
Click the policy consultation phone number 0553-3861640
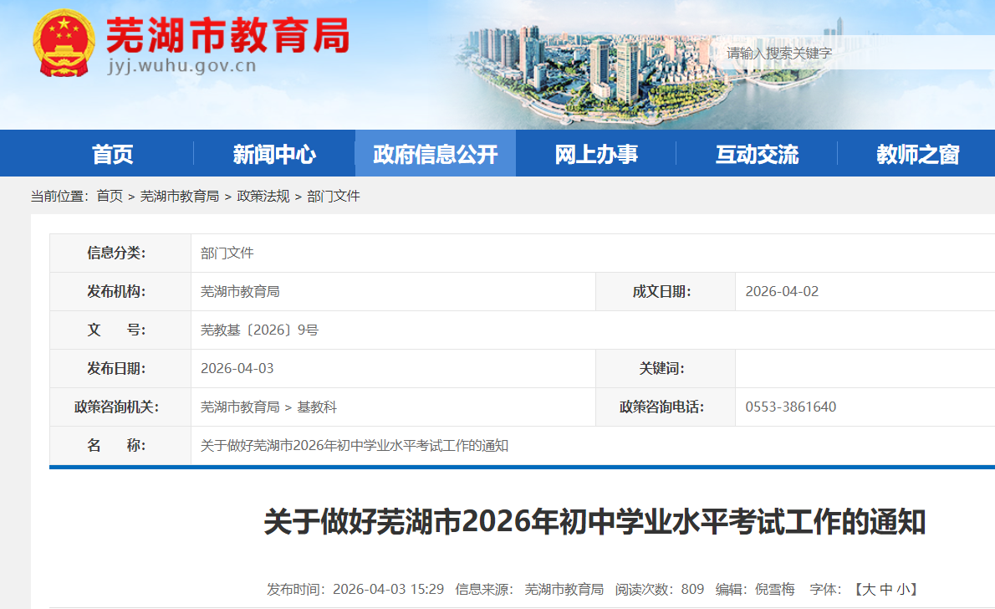coord(790,407)
